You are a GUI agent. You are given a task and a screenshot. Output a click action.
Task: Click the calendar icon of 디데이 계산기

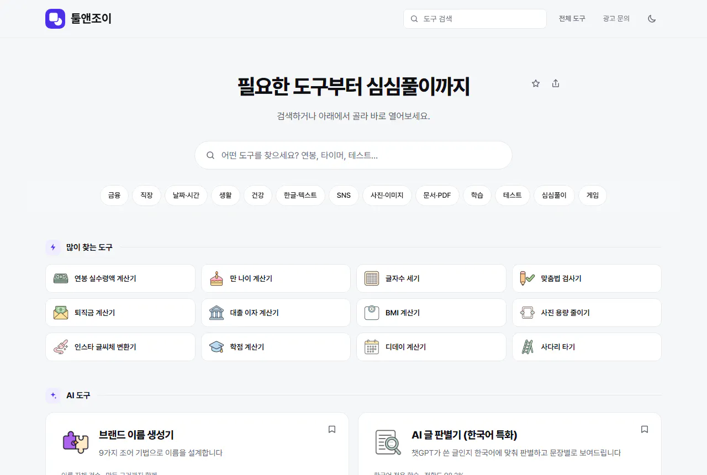(x=372, y=347)
